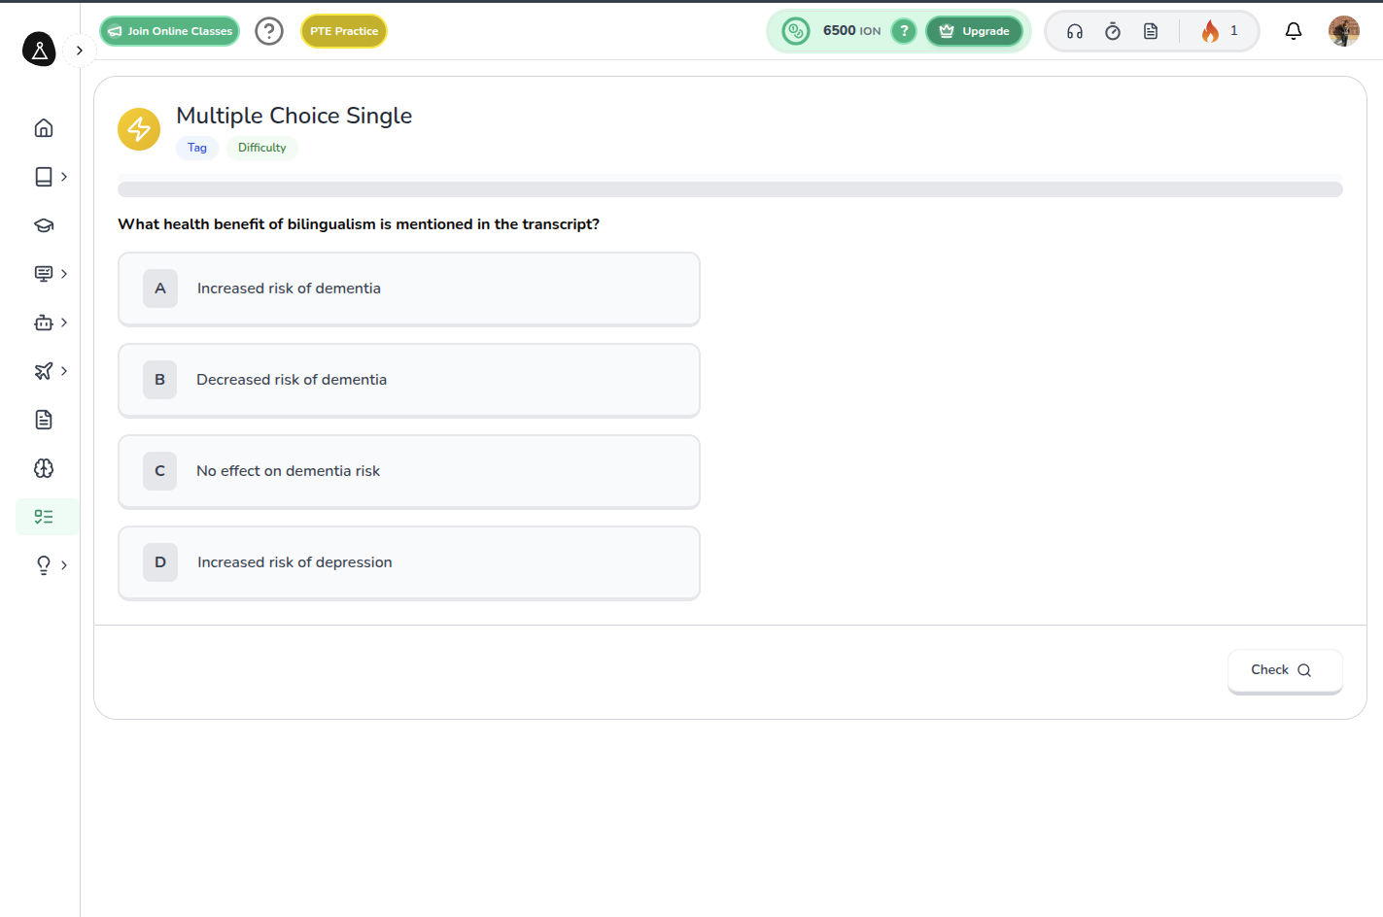The height and width of the screenshot is (917, 1383).
Task: Open the checklist item in sidebar
Action: (44, 517)
